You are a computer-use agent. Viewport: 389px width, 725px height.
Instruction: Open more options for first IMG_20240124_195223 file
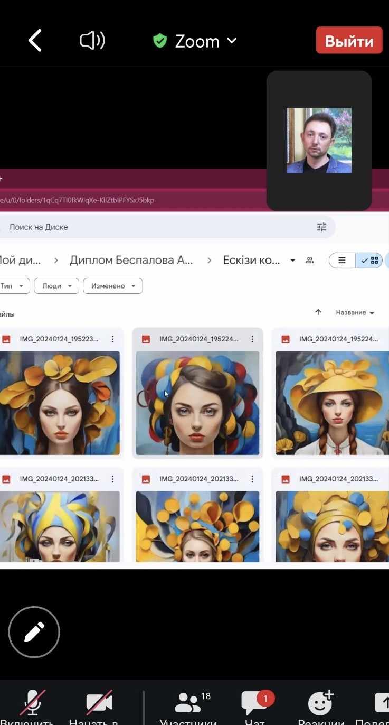(x=112, y=339)
